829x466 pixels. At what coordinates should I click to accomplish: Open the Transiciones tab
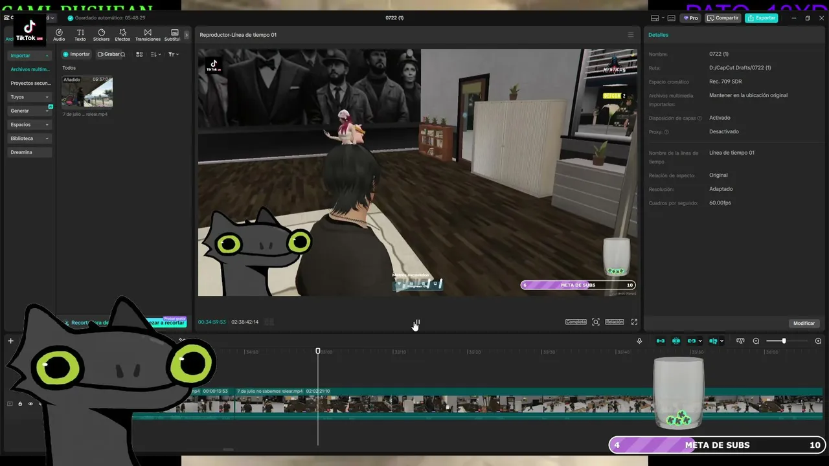click(x=148, y=35)
